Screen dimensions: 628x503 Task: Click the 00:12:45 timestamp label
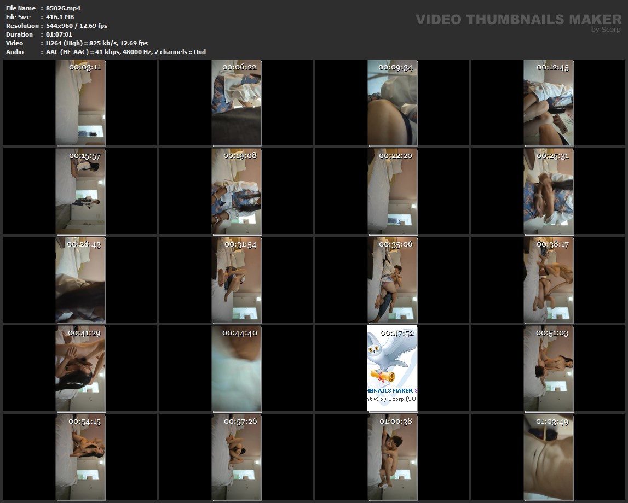(x=552, y=67)
